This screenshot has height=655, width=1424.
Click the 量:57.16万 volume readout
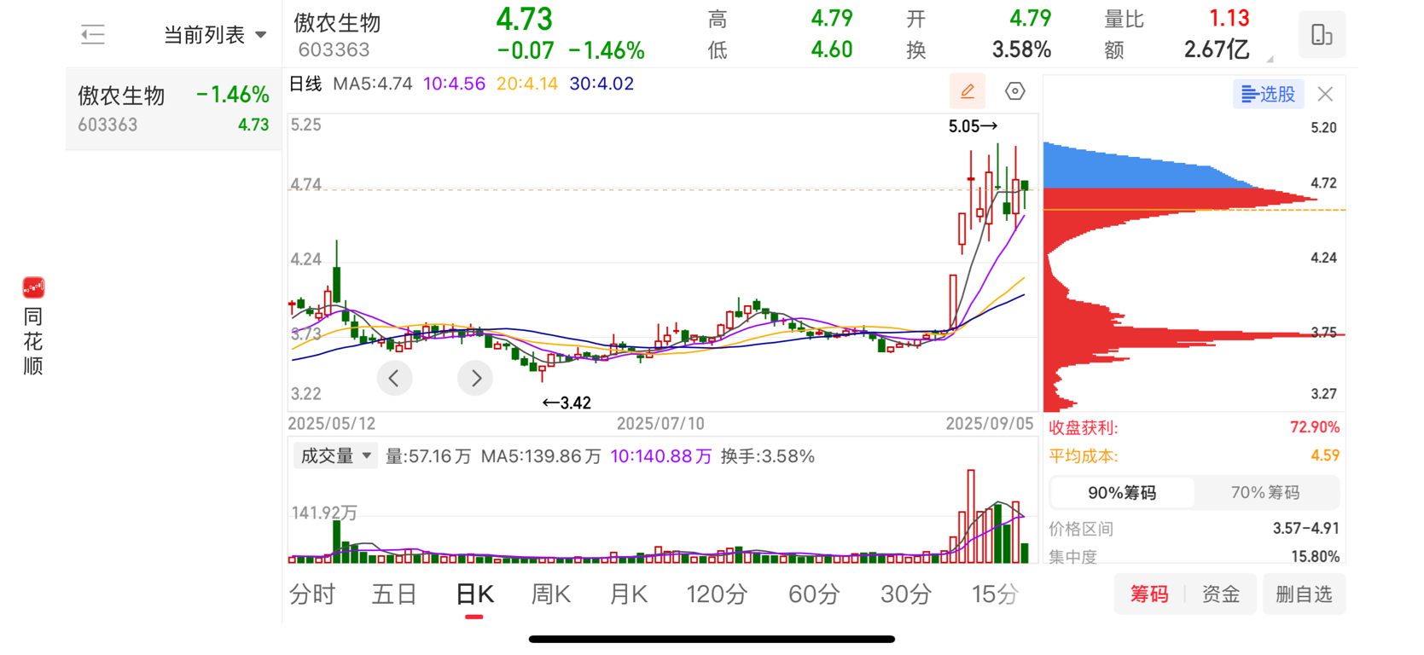coord(428,456)
